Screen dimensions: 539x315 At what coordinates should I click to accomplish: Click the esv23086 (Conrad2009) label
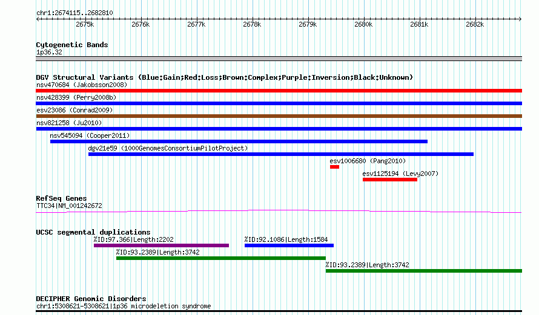click(x=74, y=110)
